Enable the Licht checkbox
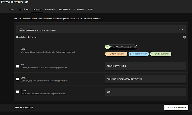 coord(18,79)
